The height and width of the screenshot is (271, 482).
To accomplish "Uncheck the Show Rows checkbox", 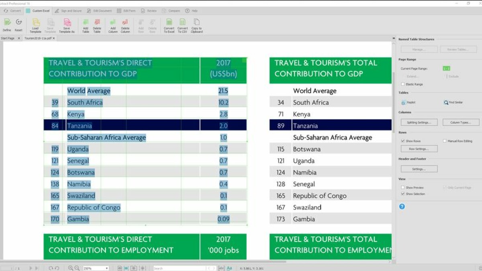I will pos(403,141).
